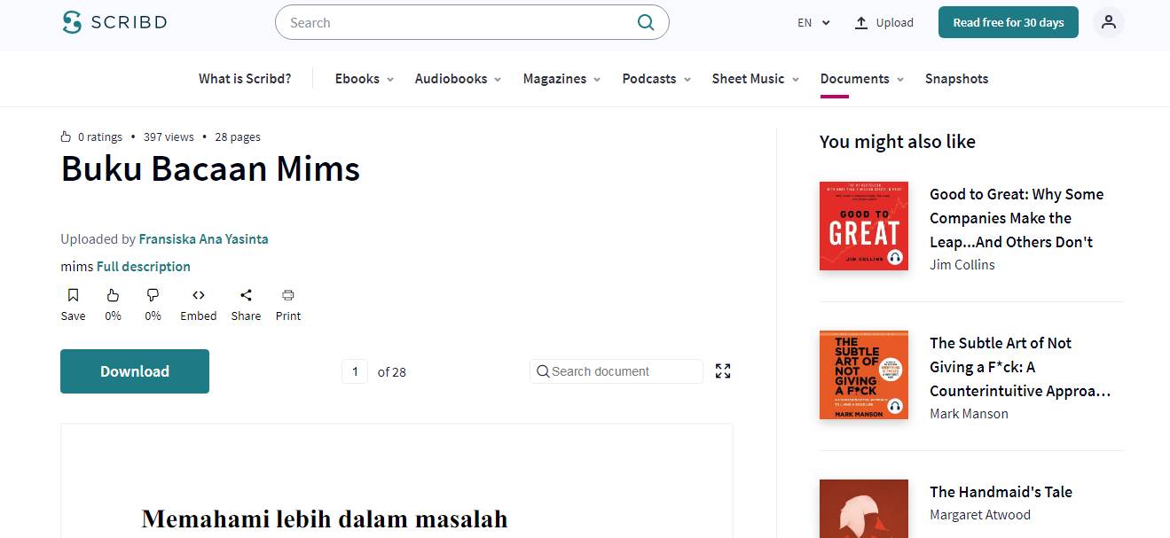The height and width of the screenshot is (538, 1170).
Task: Run a search by clicking the magnifier
Action: pos(645,22)
